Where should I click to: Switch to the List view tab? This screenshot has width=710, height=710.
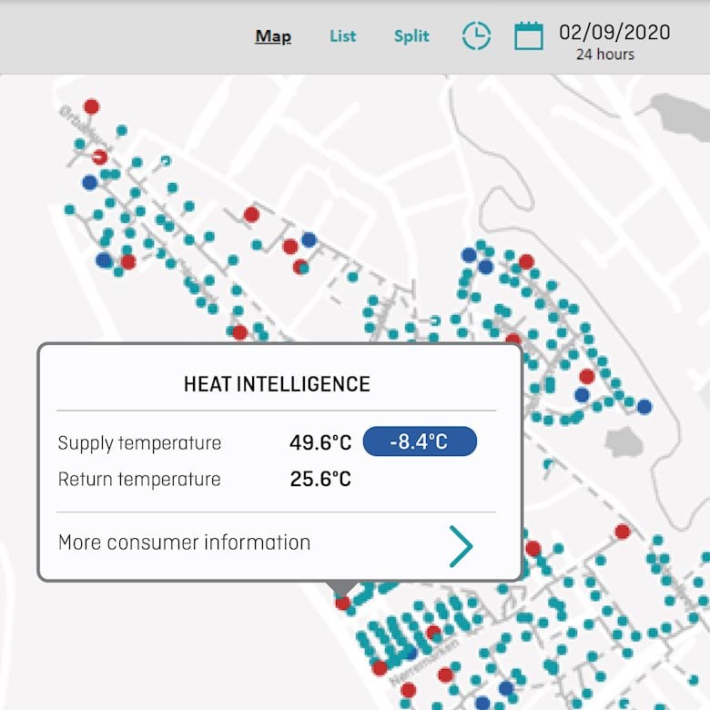342,36
